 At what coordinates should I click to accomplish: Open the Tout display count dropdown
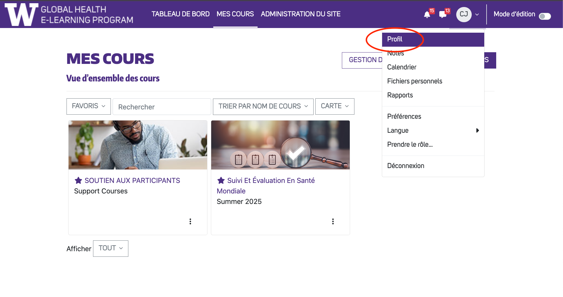coord(111,248)
